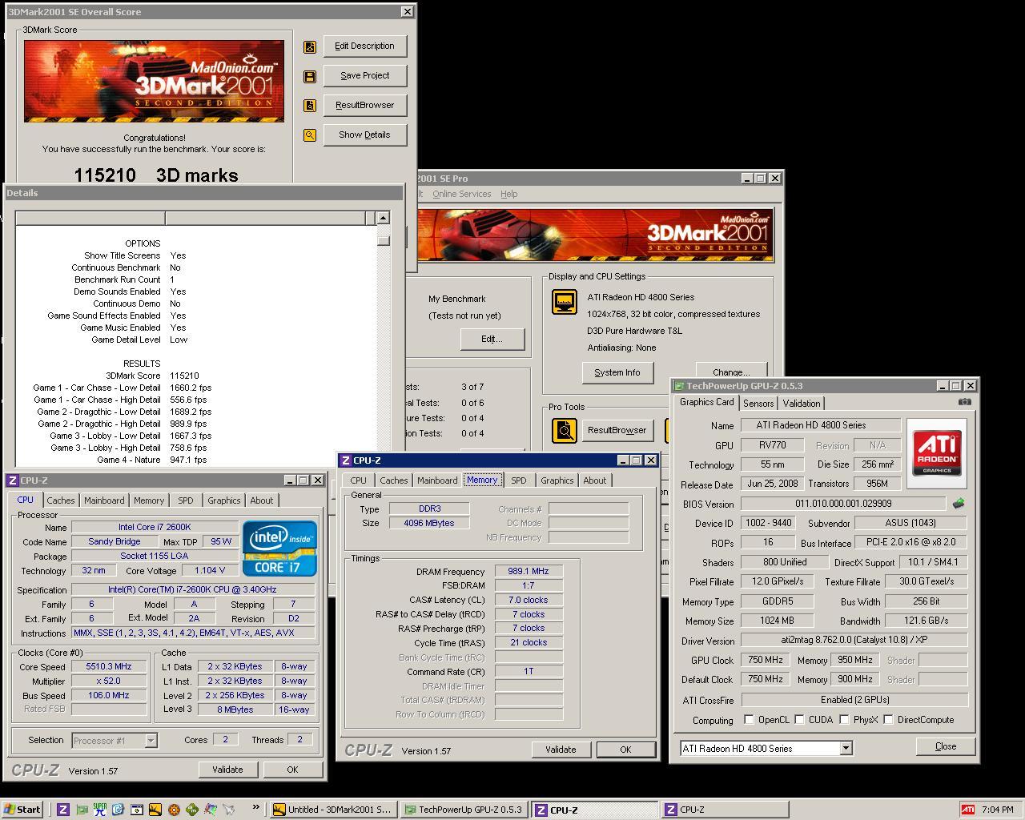Toggle the DirectCompute checkbox in GPU-Z

[x=888, y=720]
